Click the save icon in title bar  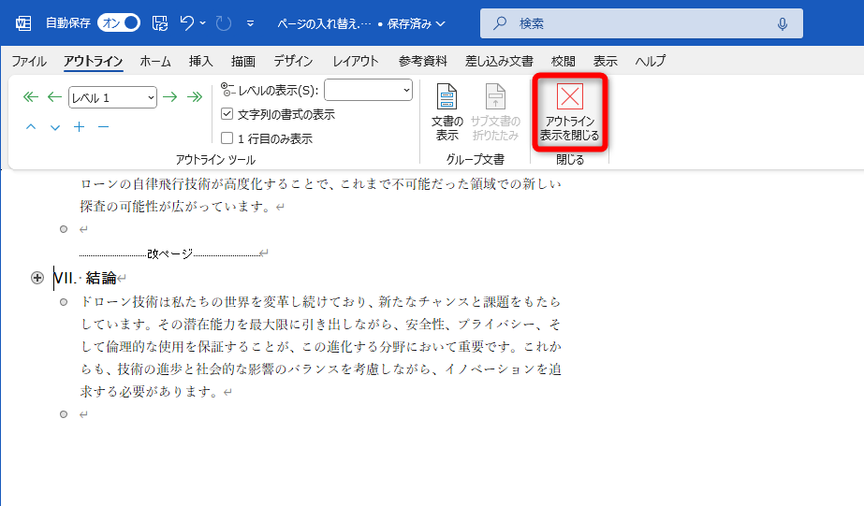[160, 23]
